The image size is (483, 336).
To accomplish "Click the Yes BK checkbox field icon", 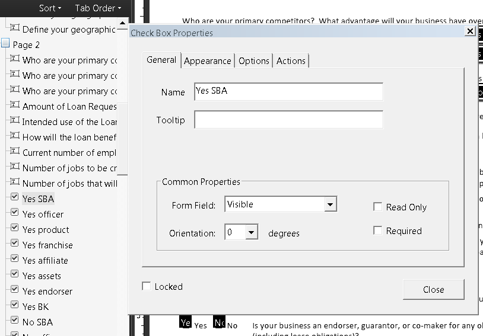I will 15,306.
